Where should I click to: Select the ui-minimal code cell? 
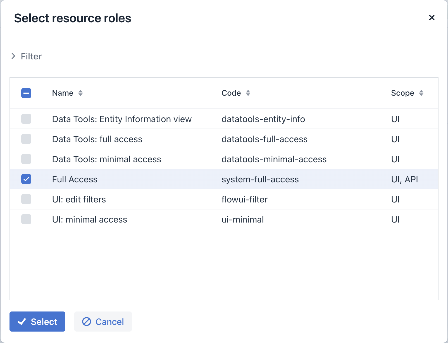tap(242, 219)
